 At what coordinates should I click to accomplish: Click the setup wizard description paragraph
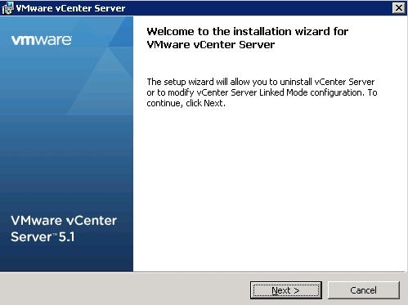pos(262,92)
